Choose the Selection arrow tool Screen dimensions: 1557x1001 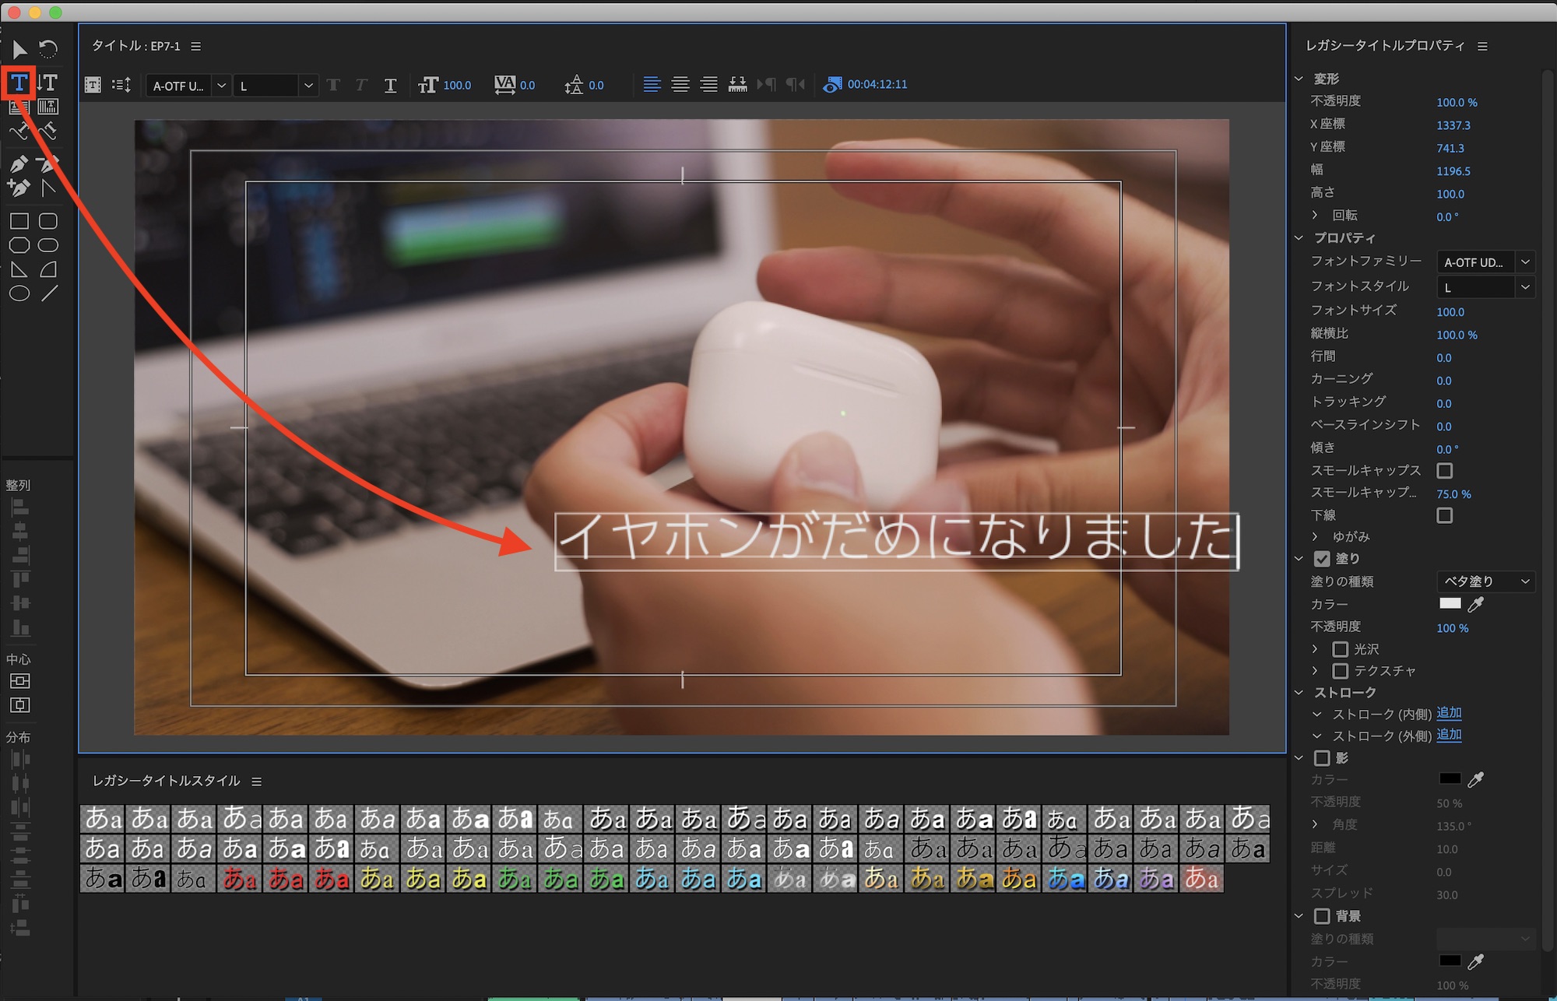[x=19, y=50]
